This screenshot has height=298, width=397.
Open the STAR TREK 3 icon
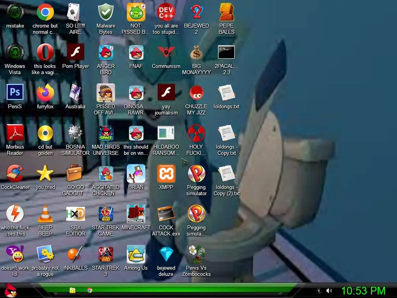[105, 254]
